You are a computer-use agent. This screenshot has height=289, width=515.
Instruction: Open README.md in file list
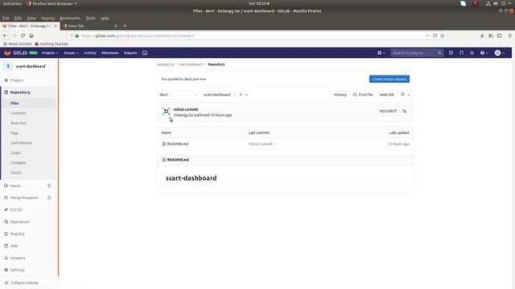pyautogui.click(x=178, y=144)
